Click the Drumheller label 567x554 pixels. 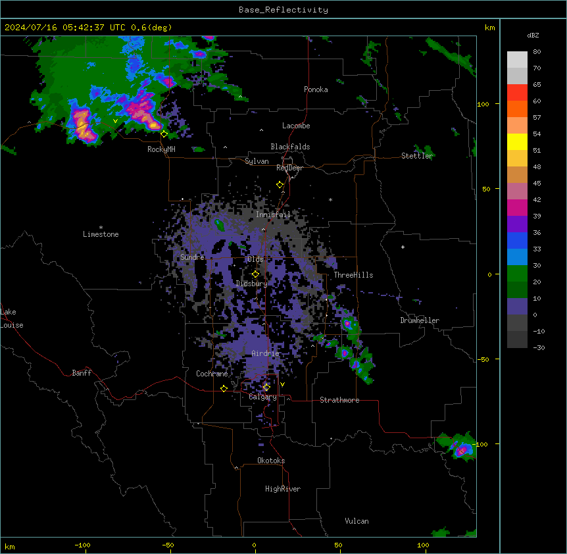click(420, 320)
